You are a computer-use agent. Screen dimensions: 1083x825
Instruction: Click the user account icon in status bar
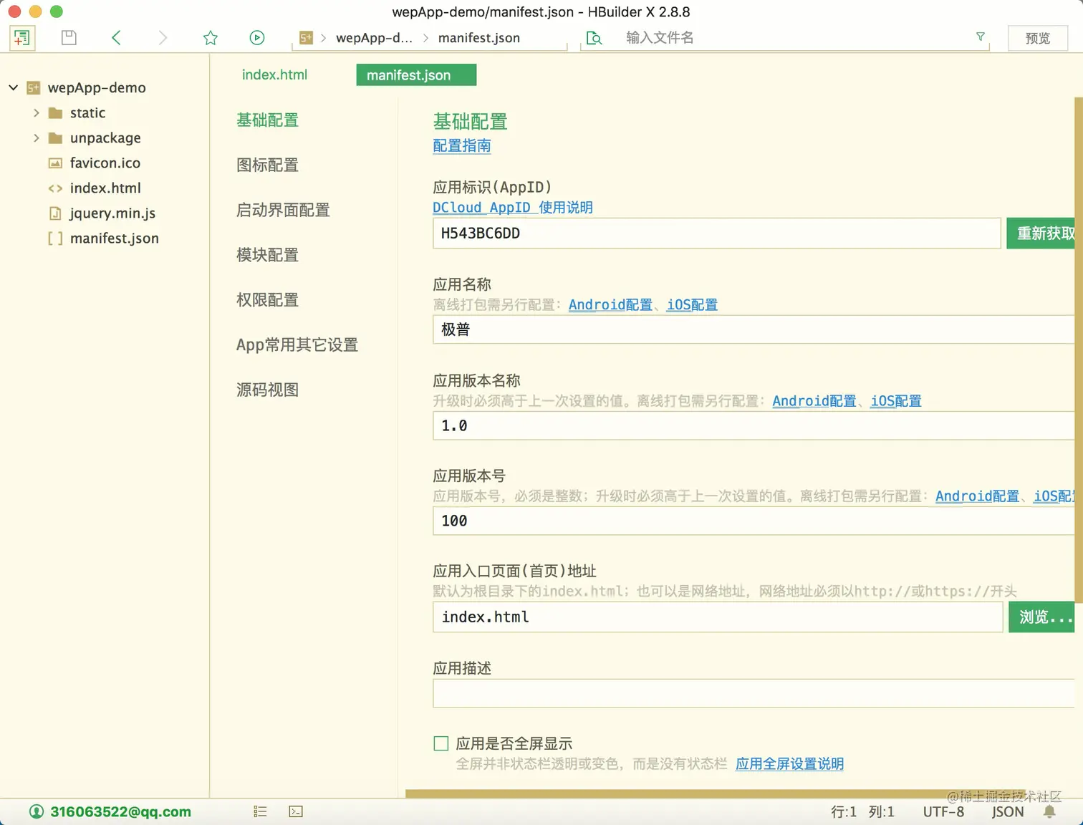click(x=37, y=811)
